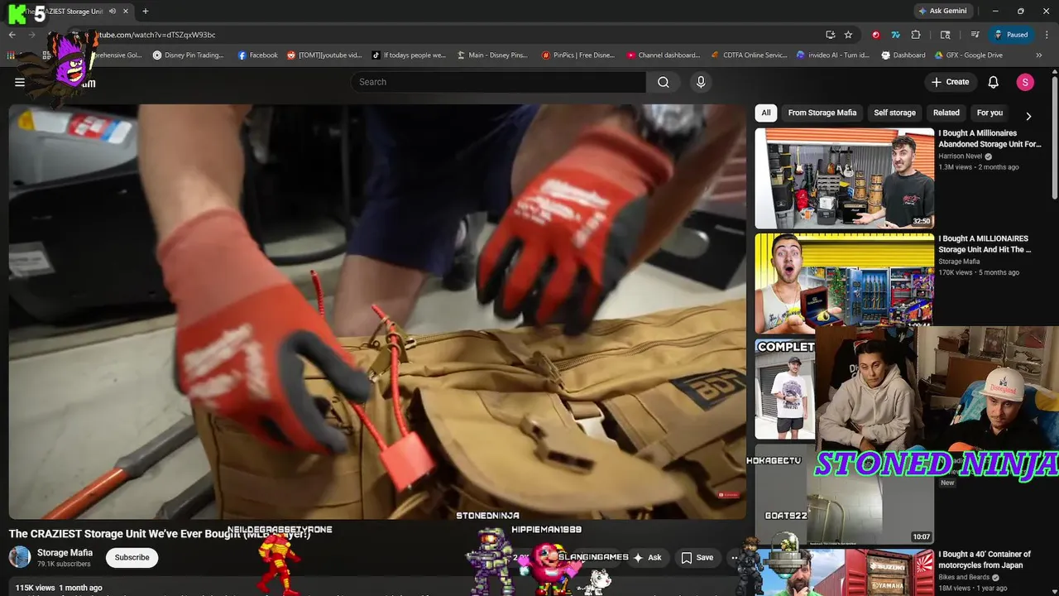Mute the tab using its speaker icon
The width and height of the screenshot is (1059, 596).
coord(113,12)
